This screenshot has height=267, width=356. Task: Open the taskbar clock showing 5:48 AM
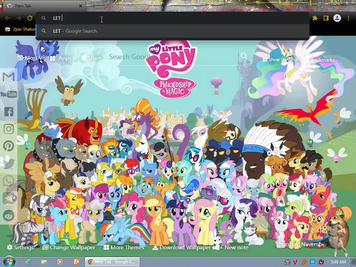point(338,262)
